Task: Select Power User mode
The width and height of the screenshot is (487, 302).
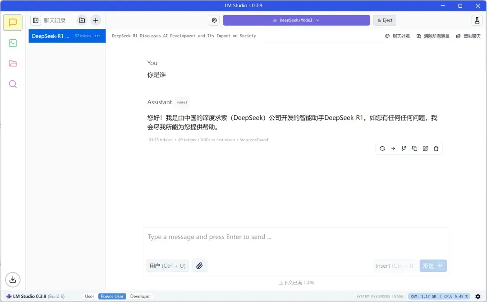Action: pos(112,297)
